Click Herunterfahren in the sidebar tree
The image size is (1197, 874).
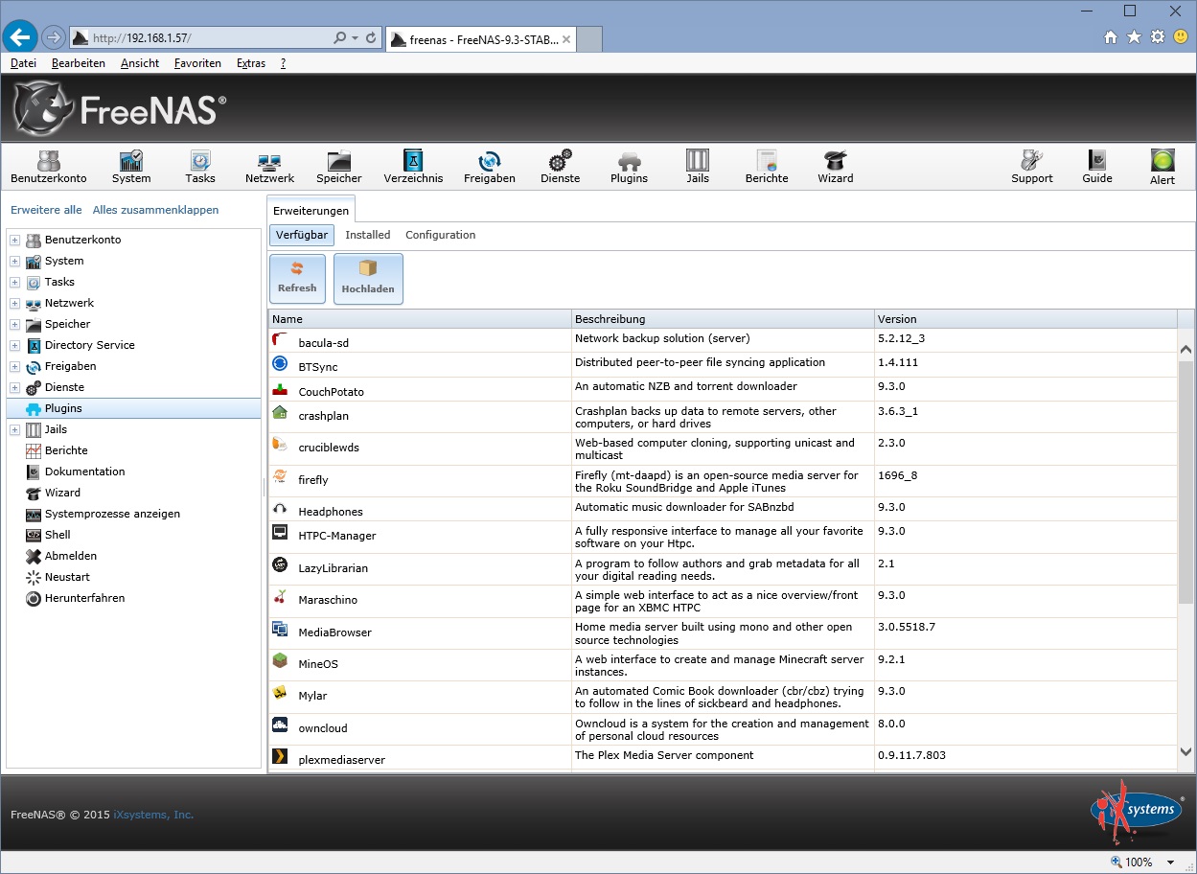pyautogui.click(x=84, y=598)
